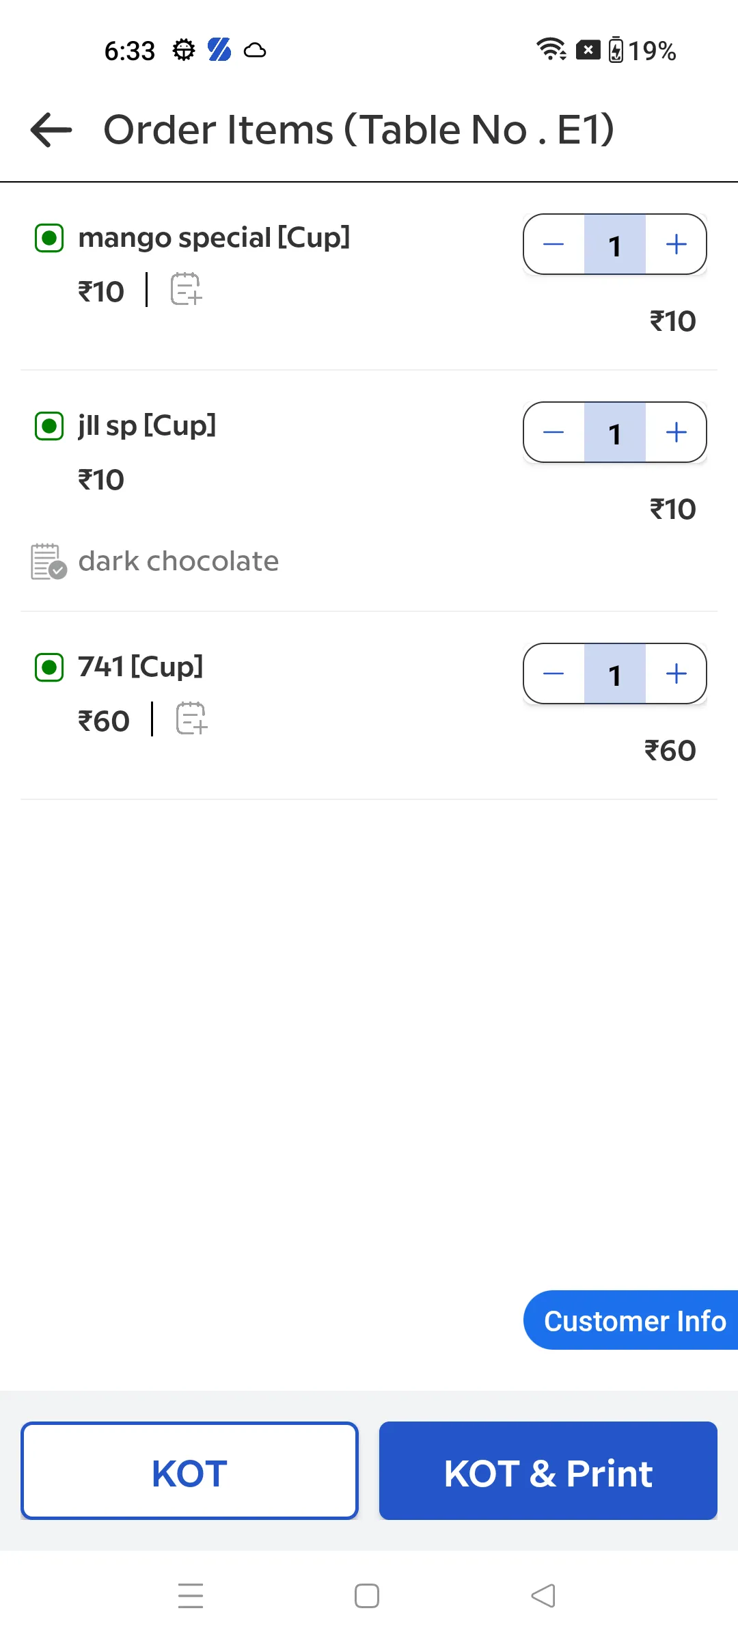Image resolution: width=738 pixels, height=1641 pixels.
Task: Select the mango special quantity field
Action: [x=615, y=245]
